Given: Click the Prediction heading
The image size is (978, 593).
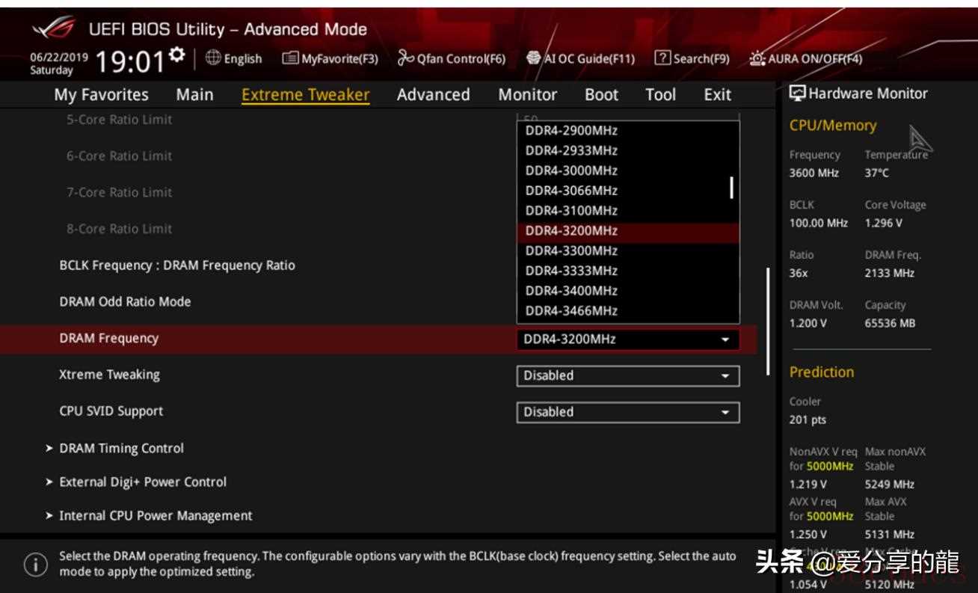Looking at the screenshot, I should (821, 372).
